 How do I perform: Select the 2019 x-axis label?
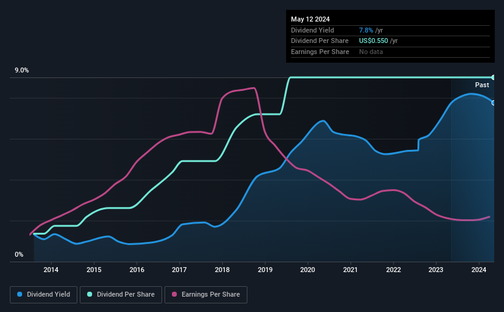[x=265, y=270]
